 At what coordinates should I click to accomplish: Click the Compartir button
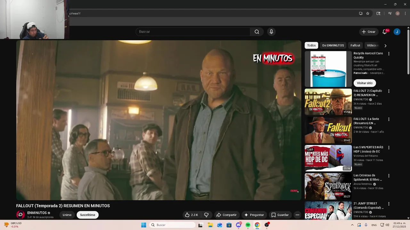[226, 215]
